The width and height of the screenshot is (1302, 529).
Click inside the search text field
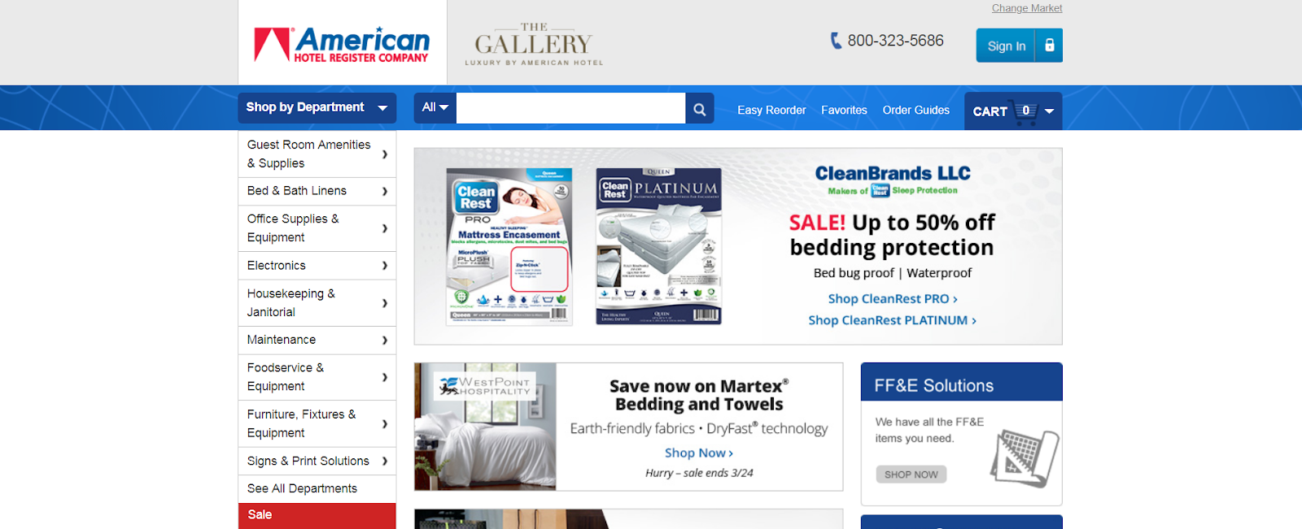[x=571, y=108]
